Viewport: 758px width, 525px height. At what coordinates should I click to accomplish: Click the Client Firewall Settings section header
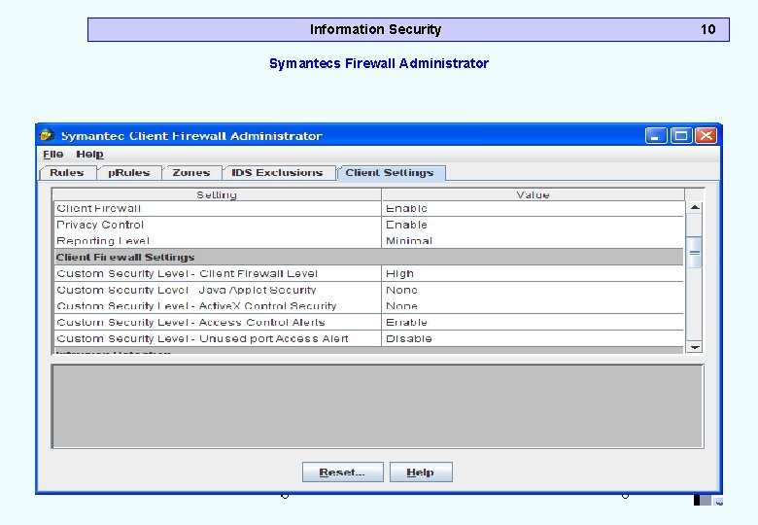[x=369, y=258]
